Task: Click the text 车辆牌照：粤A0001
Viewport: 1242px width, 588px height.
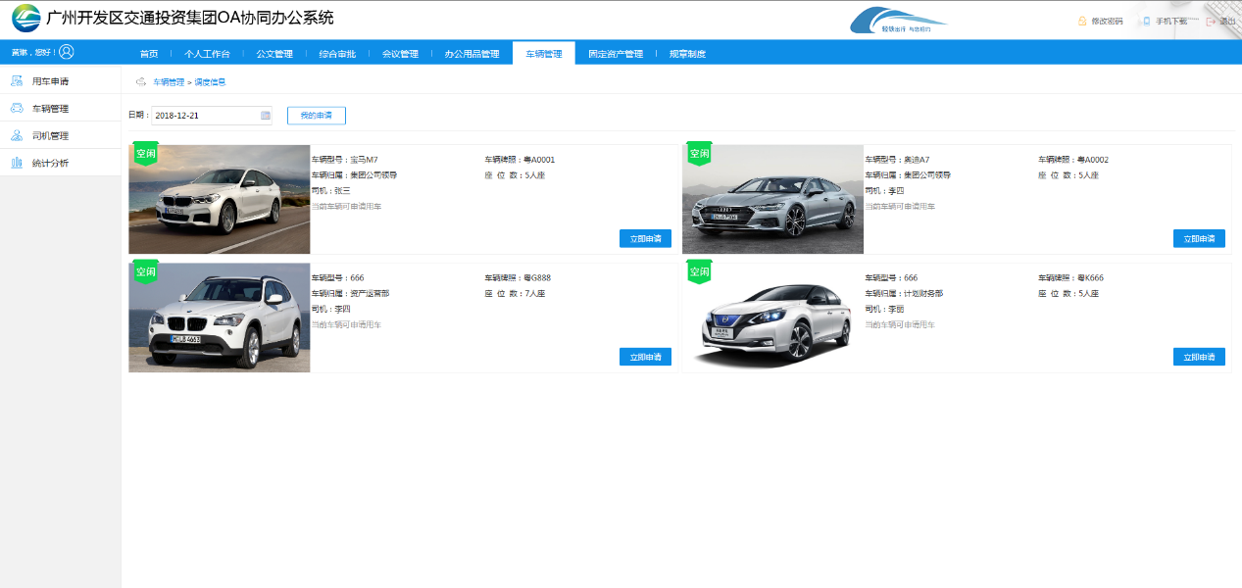Action: click(520, 160)
